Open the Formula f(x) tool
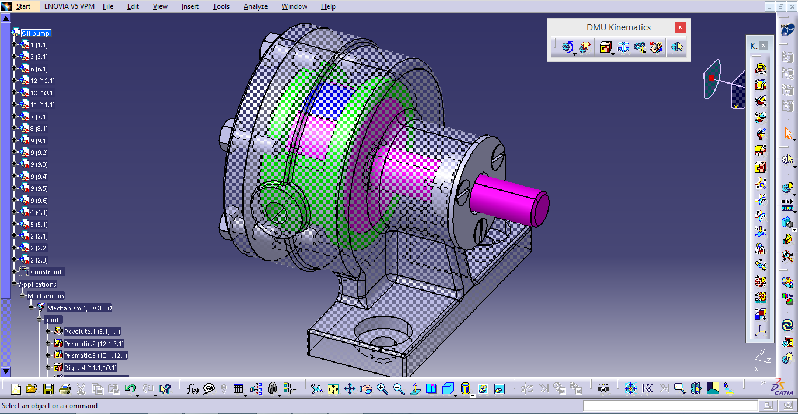 click(192, 388)
